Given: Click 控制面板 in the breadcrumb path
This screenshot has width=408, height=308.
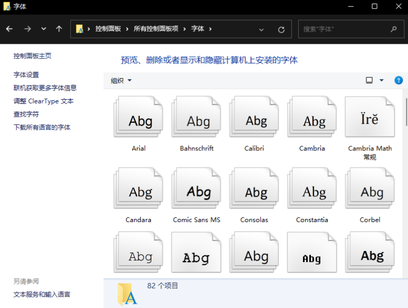Looking at the screenshot, I should [x=108, y=29].
